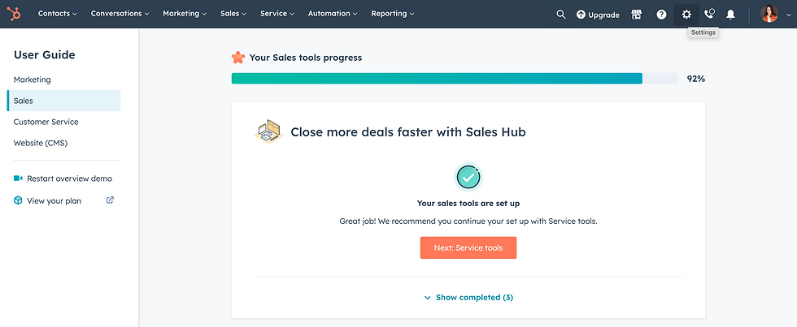This screenshot has width=797, height=327.
Task: Open the Help question mark icon
Action: click(661, 14)
